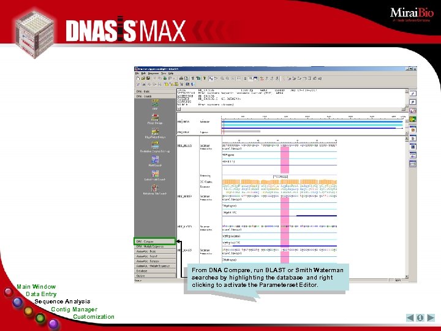Go to the Main Window section link

click(36, 286)
